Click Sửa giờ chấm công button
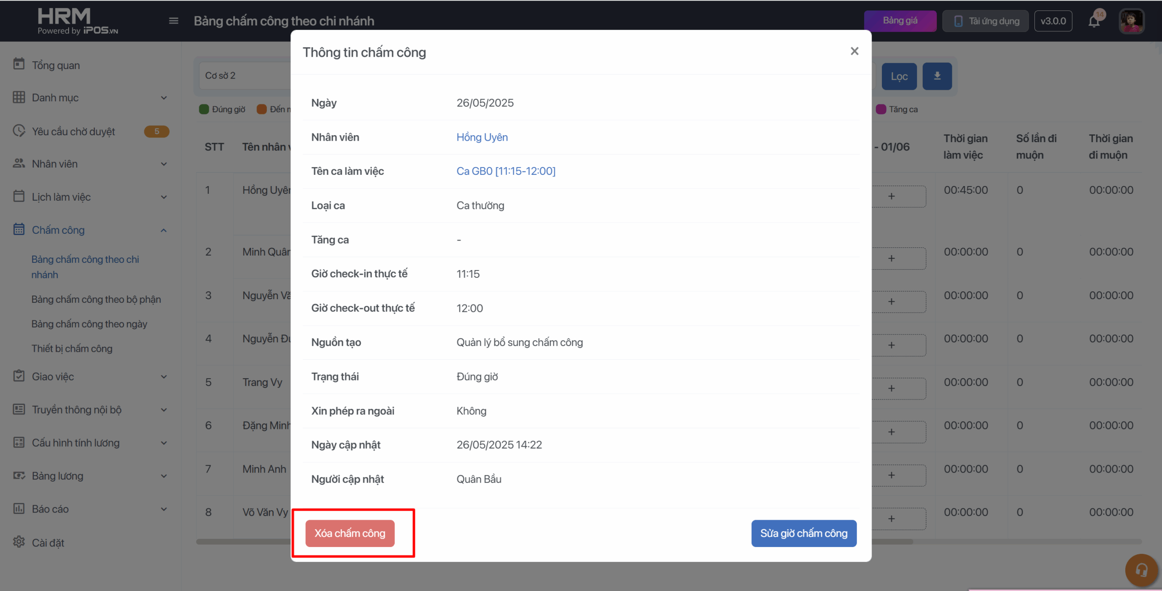The height and width of the screenshot is (591, 1162). click(x=803, y=533)
